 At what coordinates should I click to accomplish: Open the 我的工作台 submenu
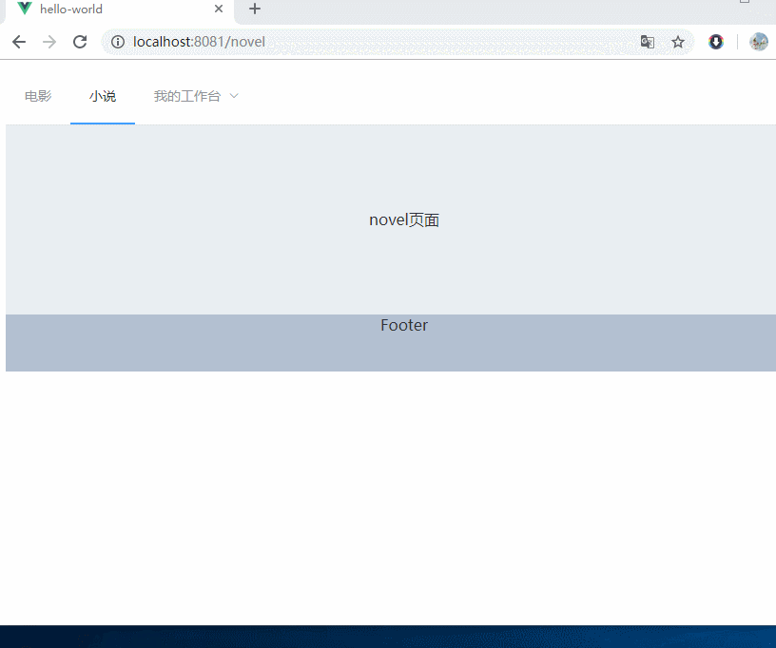point(187,96)
